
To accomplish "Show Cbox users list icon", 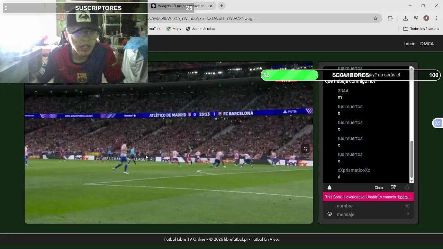I will [329, 187].
